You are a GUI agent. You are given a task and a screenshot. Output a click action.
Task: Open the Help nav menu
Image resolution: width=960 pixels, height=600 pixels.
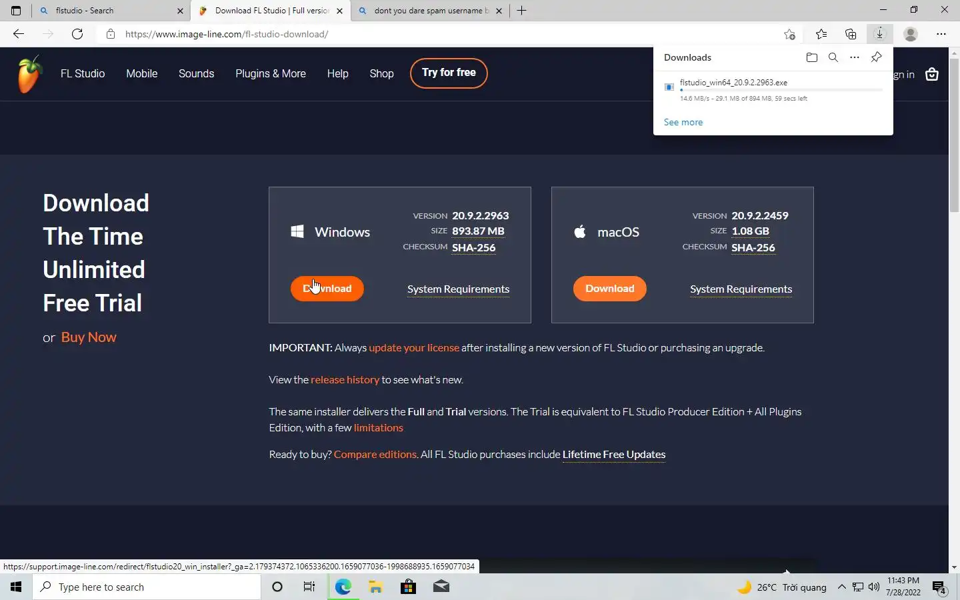337,73
